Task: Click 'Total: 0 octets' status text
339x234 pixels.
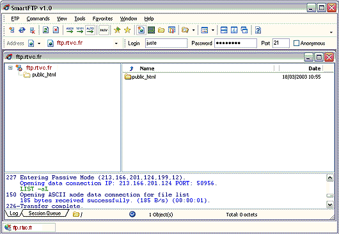Action: tap(242, 215)
